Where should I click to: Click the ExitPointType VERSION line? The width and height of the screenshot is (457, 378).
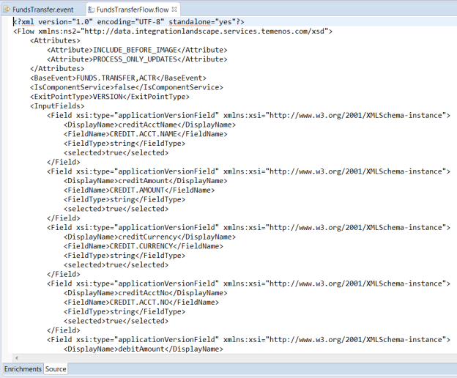point(110,97)
